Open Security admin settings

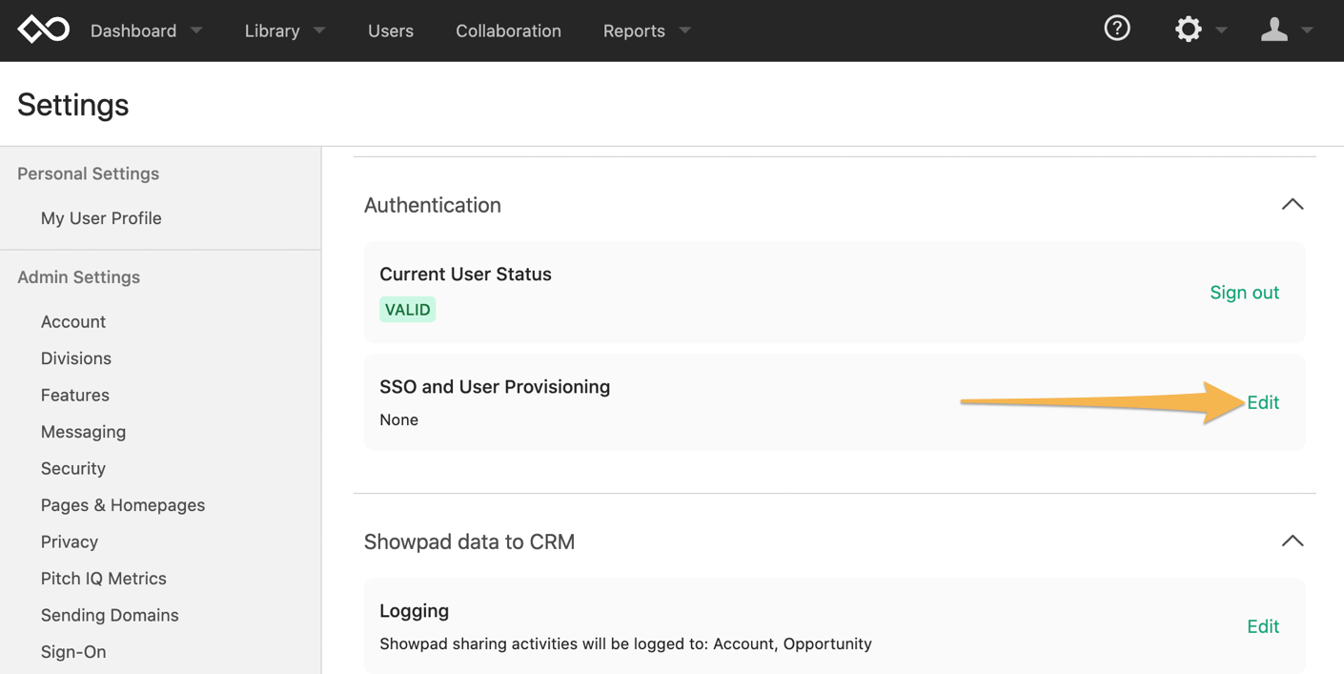pyautogui.click(x=73, y=468)
